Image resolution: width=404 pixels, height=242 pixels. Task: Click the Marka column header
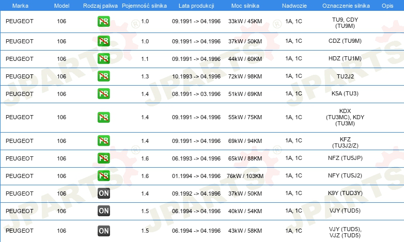(20, 6)
